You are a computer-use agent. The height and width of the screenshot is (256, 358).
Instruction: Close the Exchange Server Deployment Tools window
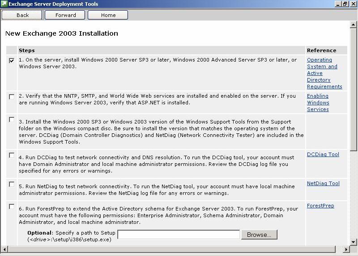point(353,4)
